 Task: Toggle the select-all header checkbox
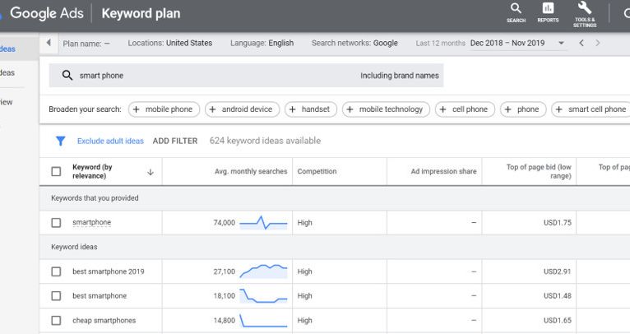pos(56,172)
